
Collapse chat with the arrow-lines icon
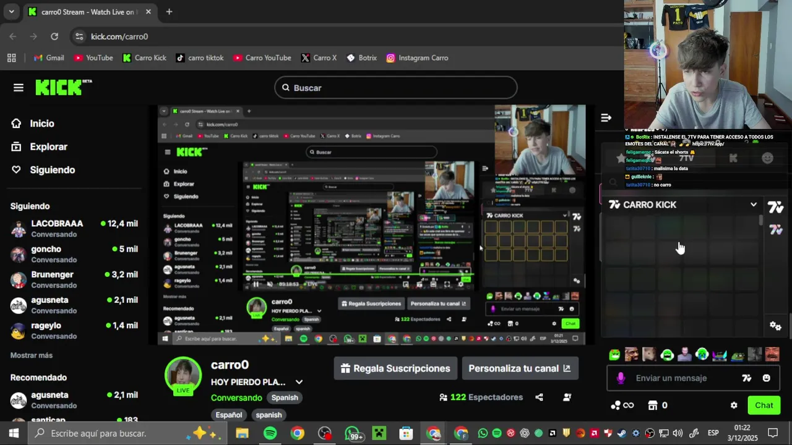(x=606, y=117)
